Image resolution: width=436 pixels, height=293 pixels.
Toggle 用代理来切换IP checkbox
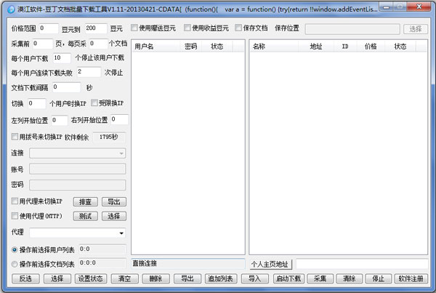click(x=15, y=201)
